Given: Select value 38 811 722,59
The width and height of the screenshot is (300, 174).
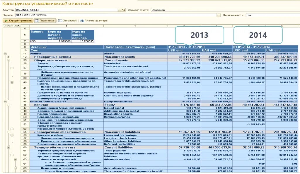Looking at the screenshot, I should (x=184, y=57).
